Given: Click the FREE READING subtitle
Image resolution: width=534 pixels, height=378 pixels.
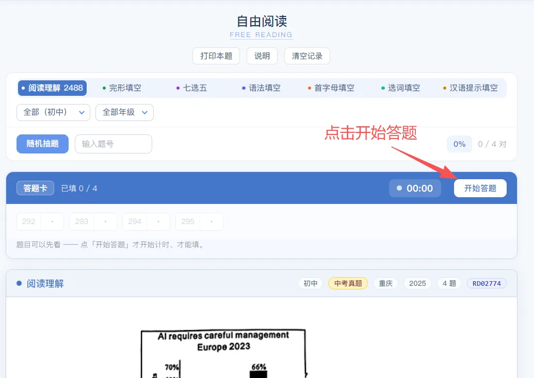Looking at the screenshot, I should click(261, 35).
